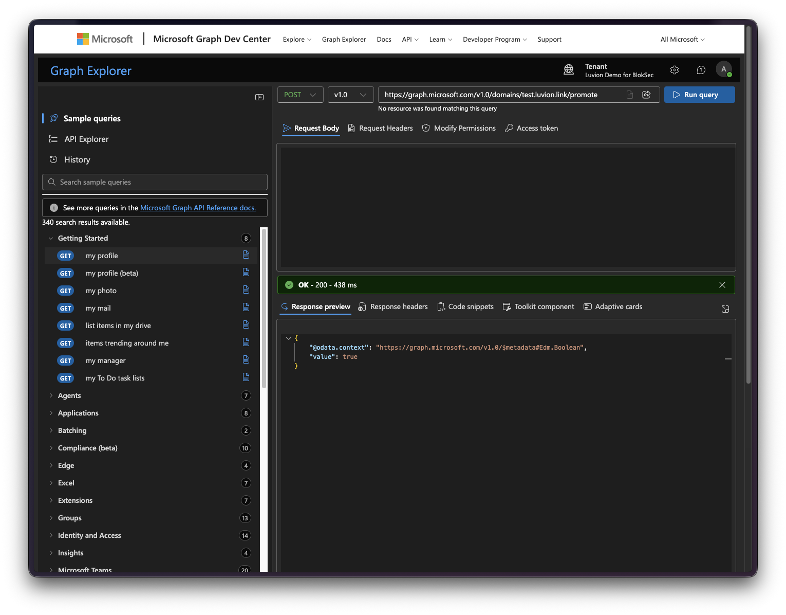
Task: Open the user avatar profile icon
Action: click(x=724, y=69)
